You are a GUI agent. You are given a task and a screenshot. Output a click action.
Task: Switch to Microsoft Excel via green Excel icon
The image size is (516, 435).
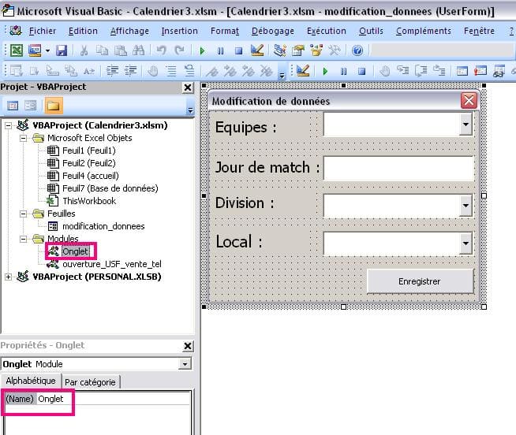(17, 50)
